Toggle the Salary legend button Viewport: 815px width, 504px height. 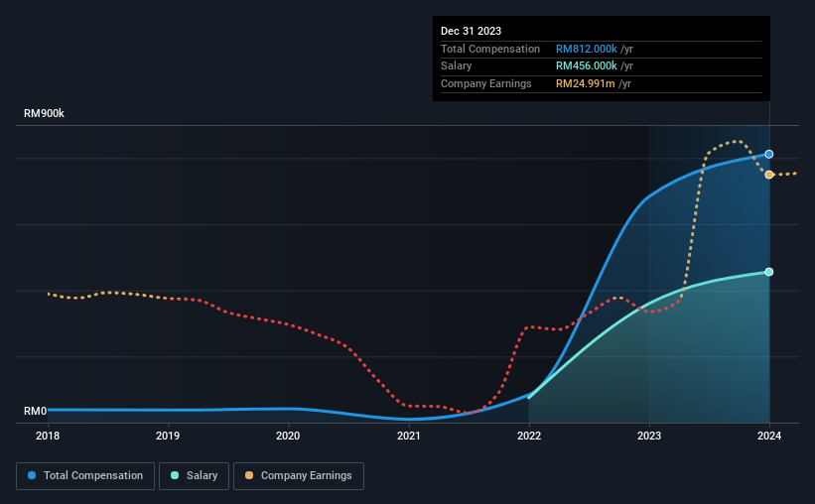[x=194, y=476]
